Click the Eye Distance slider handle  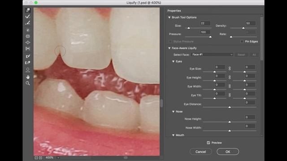pyautogui.click(x=230, y=107)
